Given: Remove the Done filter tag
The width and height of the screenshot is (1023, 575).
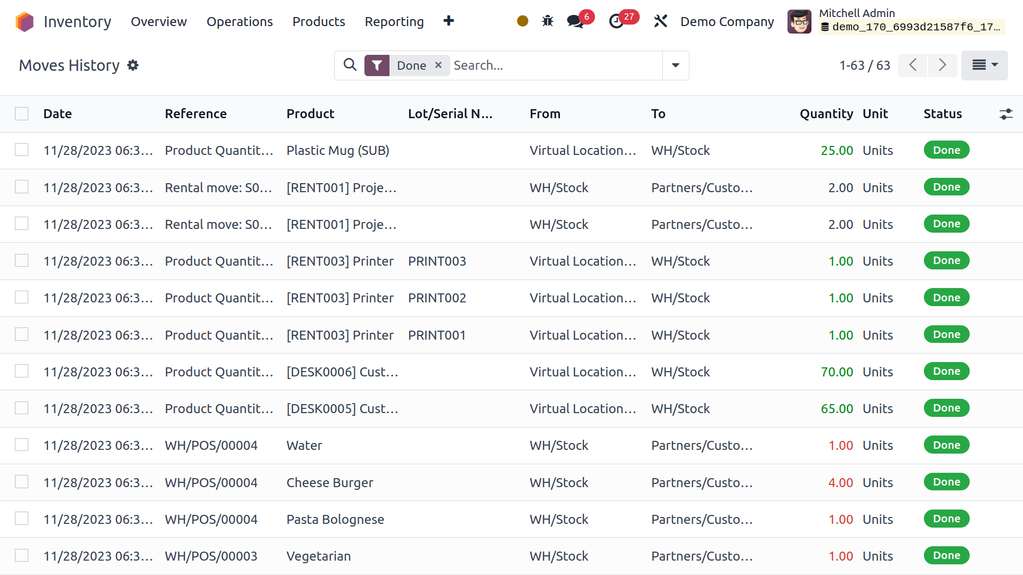Looking at the screenshot, I should [438, 65].
